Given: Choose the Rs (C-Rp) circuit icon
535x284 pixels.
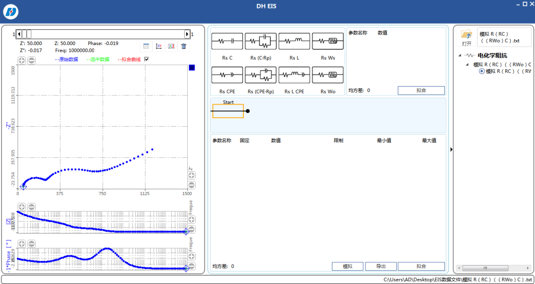Looking at the screenshot, I should pyautogui.click(x=261, y=41).
